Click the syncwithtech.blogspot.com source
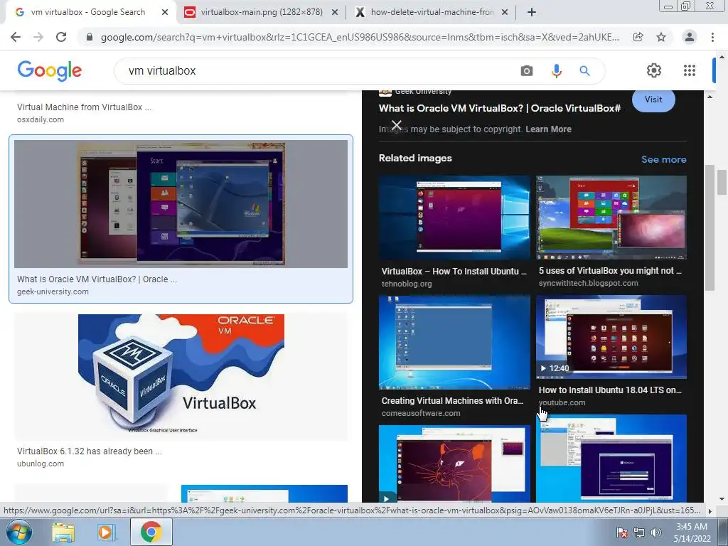Viewport: 728px width, 546px height. tap(588, 283)
